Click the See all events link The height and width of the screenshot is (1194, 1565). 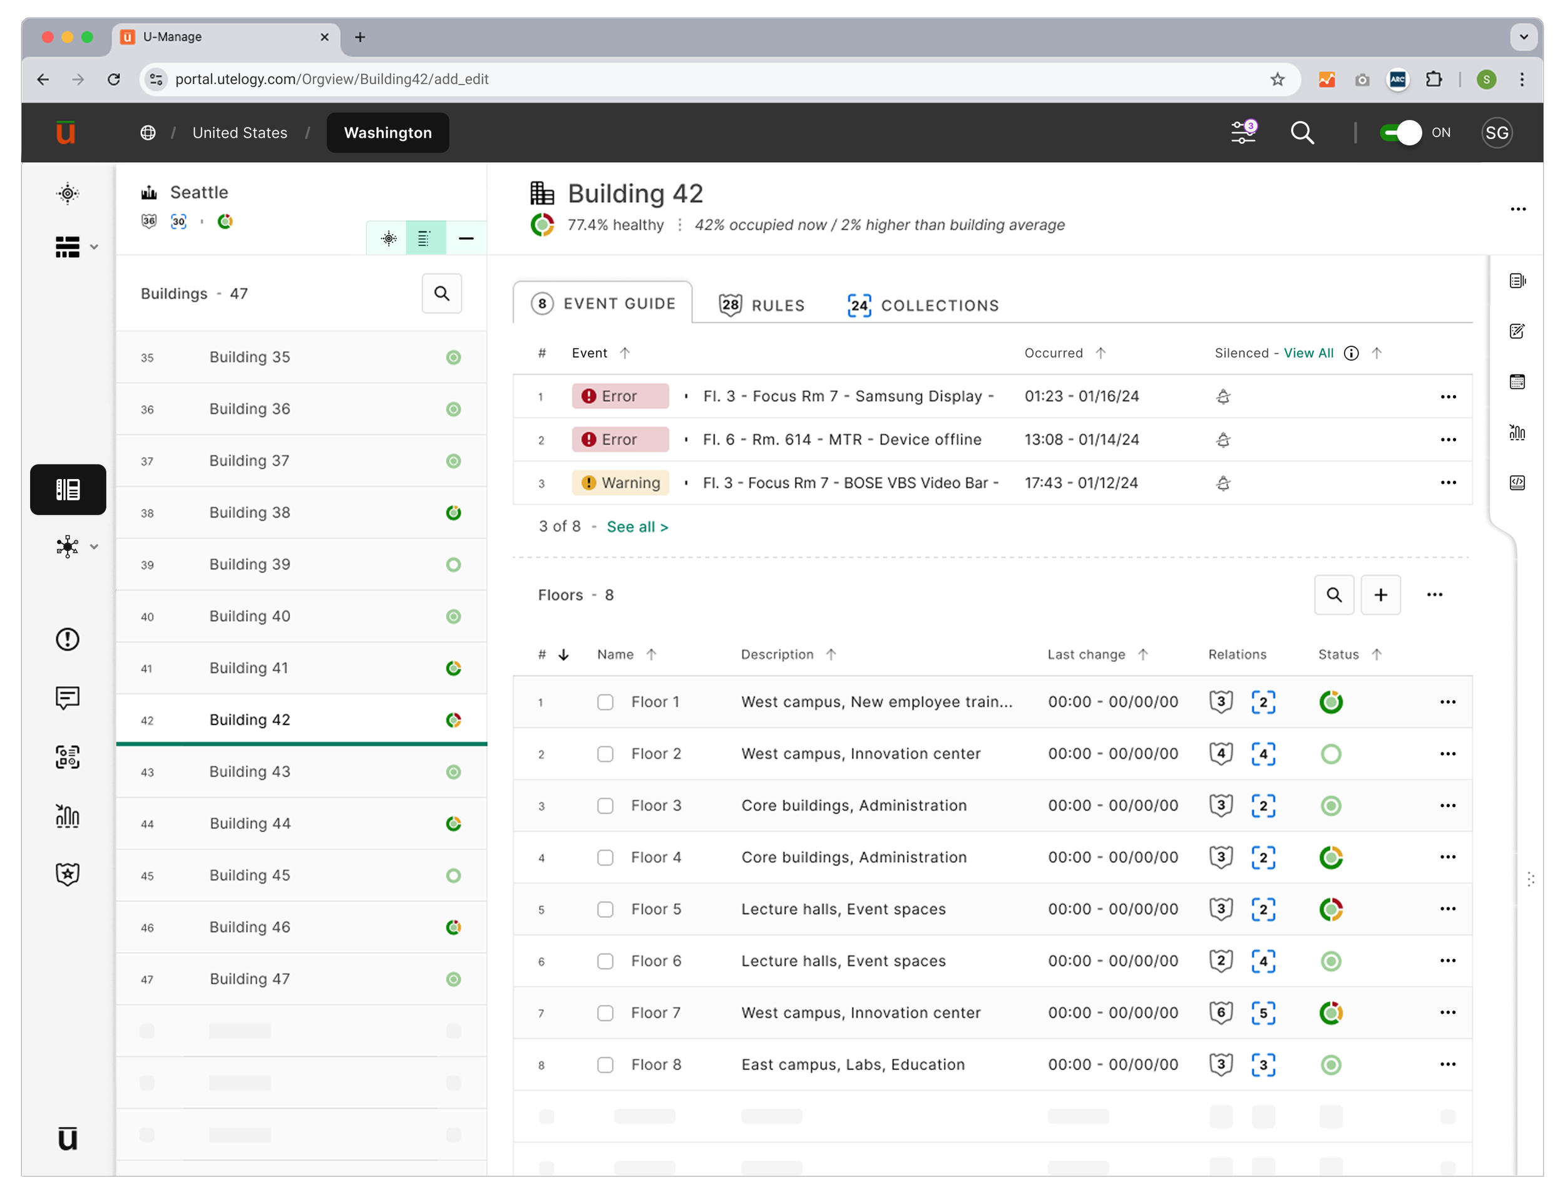pos(637,527)
